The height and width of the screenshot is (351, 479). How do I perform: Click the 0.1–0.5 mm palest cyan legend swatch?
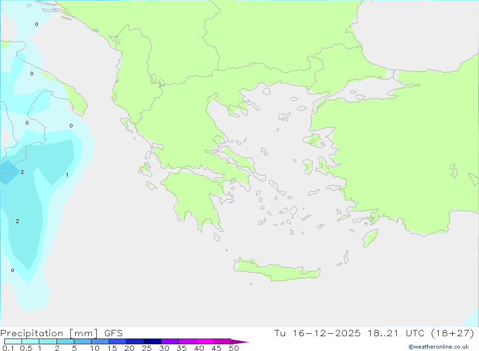(x=13, y=341)
